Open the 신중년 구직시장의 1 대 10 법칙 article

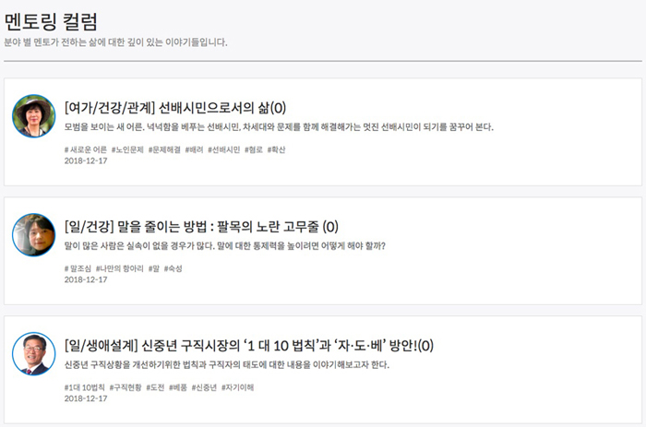click(248, 346)
